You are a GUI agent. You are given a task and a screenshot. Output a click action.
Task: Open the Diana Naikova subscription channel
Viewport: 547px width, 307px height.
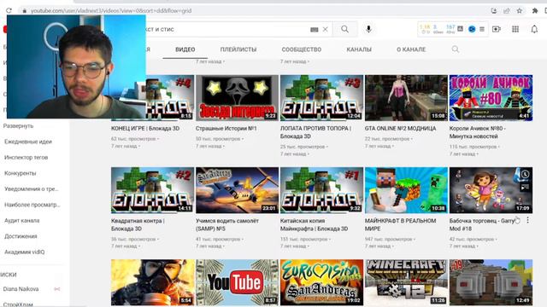[21, 289]
